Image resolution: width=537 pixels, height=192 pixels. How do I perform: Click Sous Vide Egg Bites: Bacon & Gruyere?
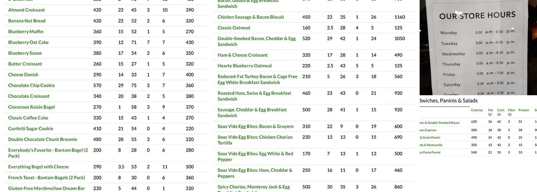pos(255,126)
